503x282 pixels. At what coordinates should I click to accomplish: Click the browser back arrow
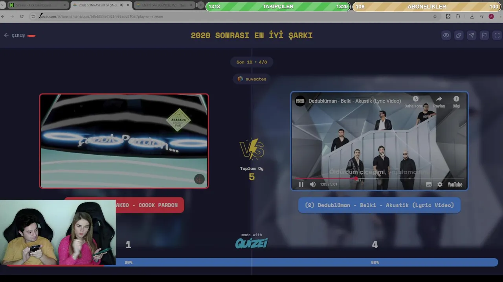tap(3, 16)
